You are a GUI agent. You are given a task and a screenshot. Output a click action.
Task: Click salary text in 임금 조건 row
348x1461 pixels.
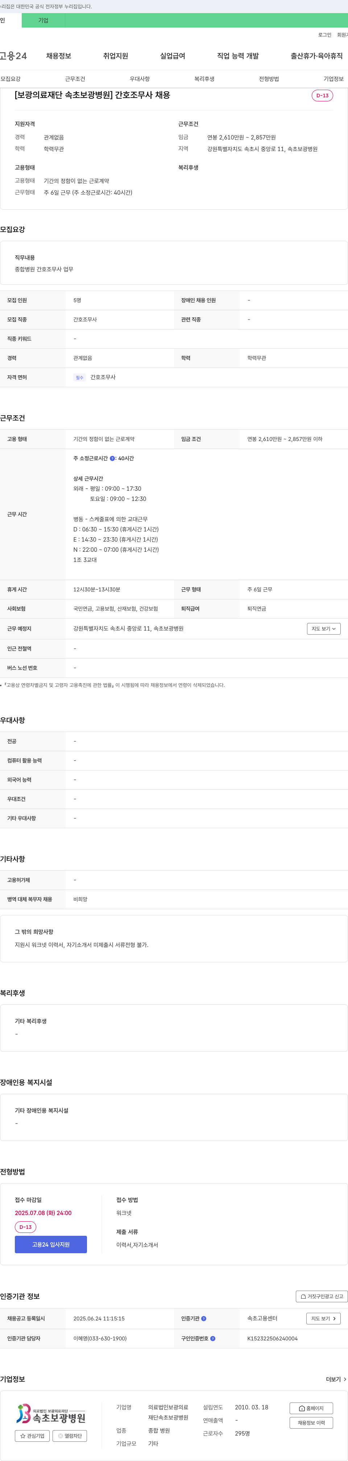[x=285, y=439]
